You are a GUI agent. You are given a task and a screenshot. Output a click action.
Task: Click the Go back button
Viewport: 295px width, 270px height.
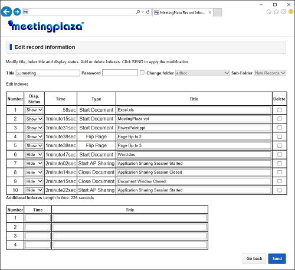(x=254, y=259)
